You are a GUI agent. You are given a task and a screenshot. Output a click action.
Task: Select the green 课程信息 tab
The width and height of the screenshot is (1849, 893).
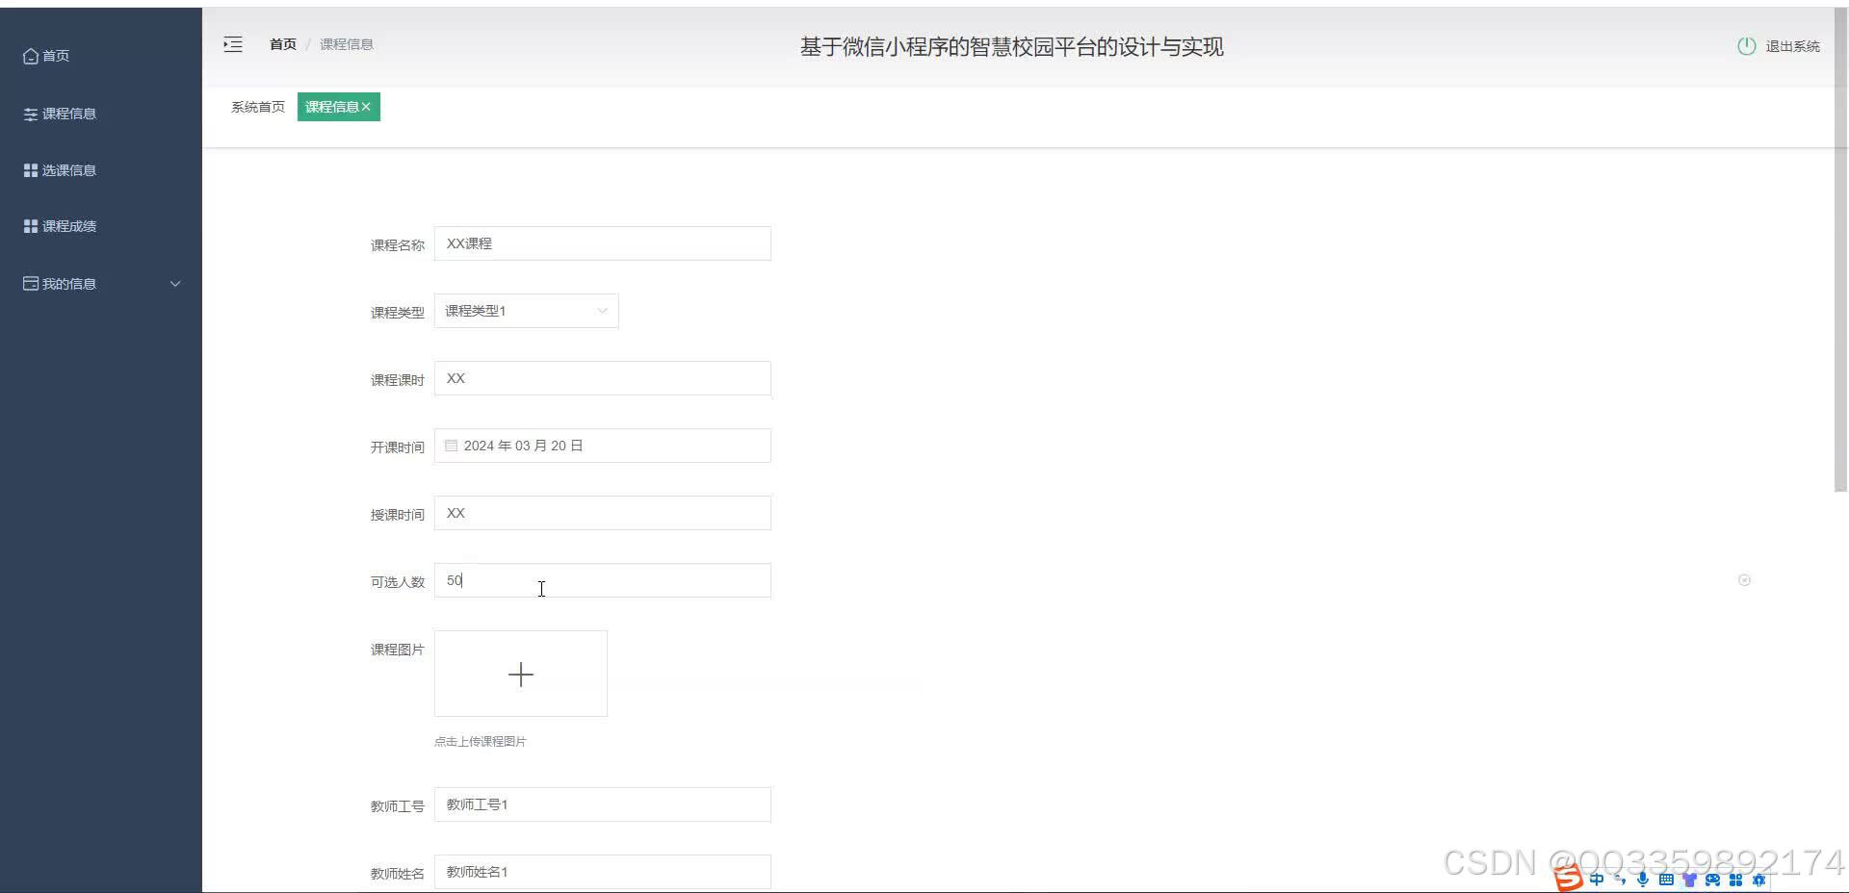tap(338, 107)
